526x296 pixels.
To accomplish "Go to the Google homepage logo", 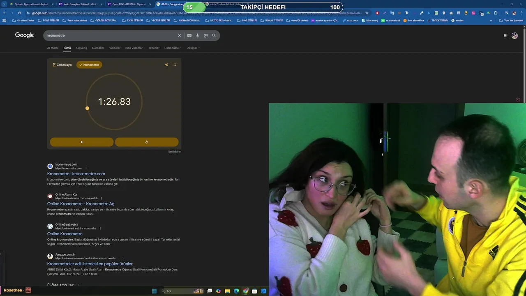I will [x=24, y=35].
